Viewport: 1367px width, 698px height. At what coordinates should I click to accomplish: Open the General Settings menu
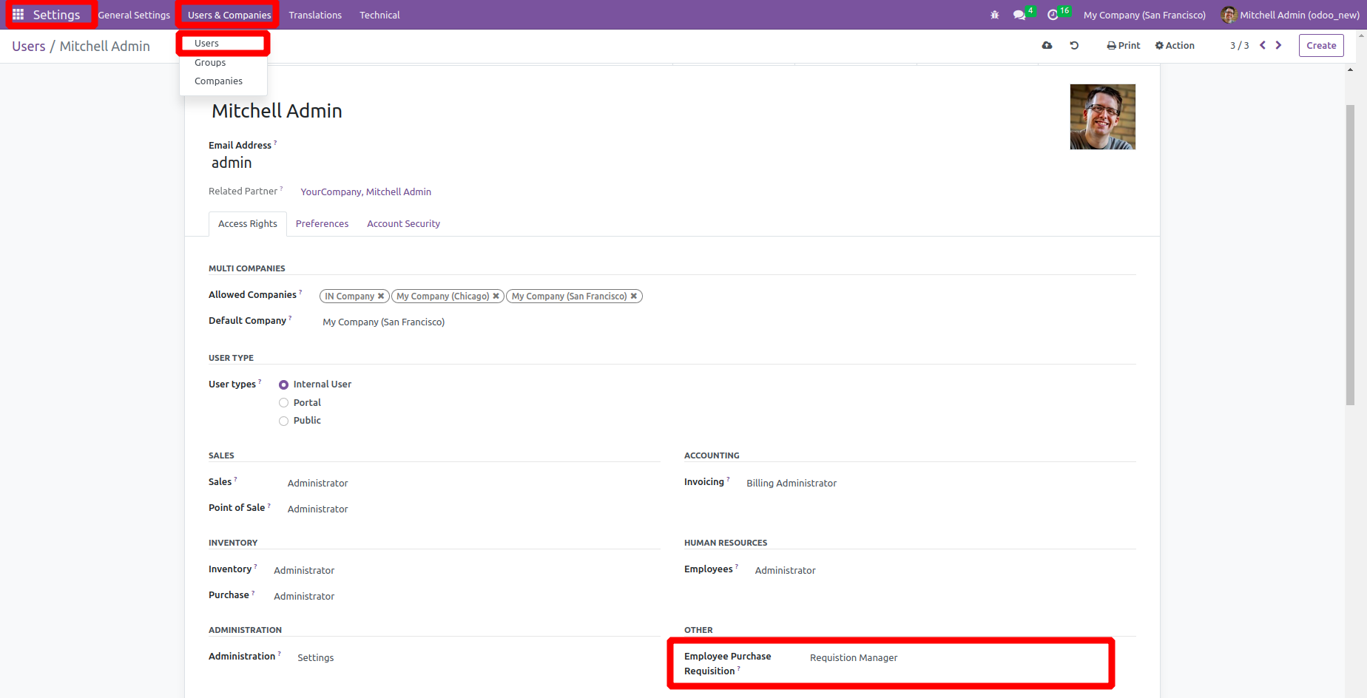134,15
